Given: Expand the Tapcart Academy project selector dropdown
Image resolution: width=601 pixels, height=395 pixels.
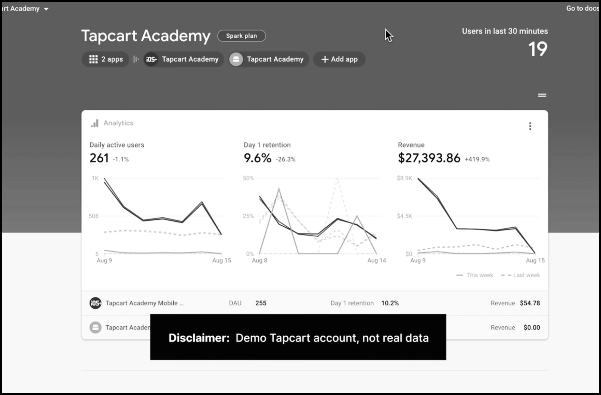Looking at the screenshot, I should pos(47,8).
